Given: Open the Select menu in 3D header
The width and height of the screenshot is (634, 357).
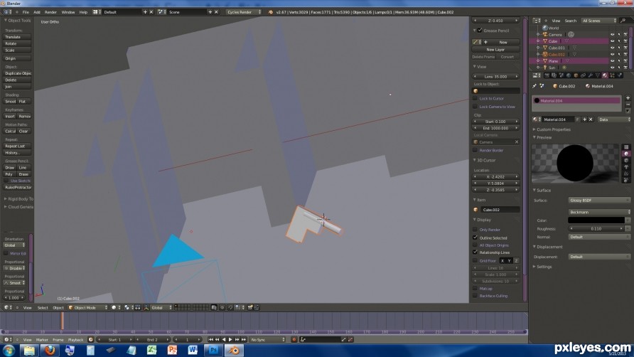Looking at the screenshot, I should click(43, 308).
